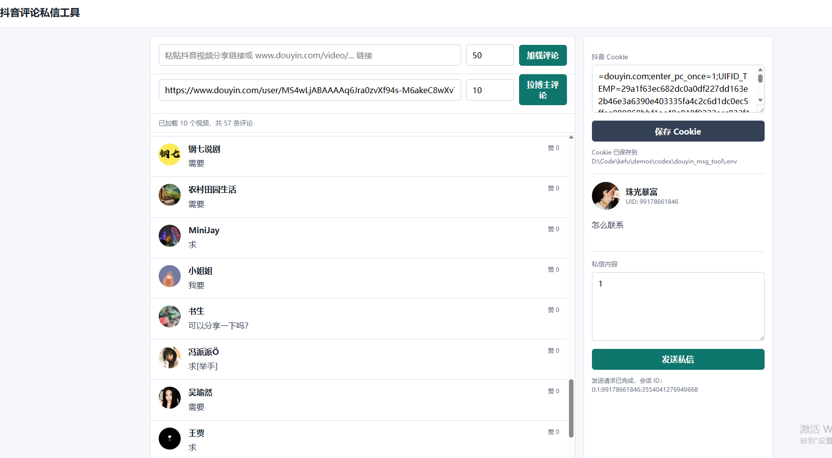
Task: Open the 小姐姐 comment avatar
Action: coord(170,276)
